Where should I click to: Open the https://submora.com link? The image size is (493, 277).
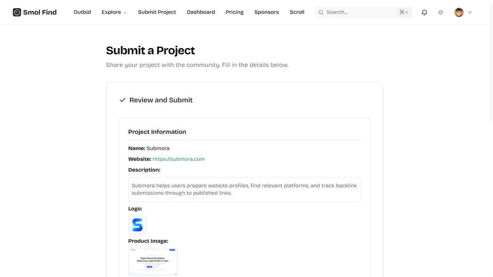(x=179, y=159)
